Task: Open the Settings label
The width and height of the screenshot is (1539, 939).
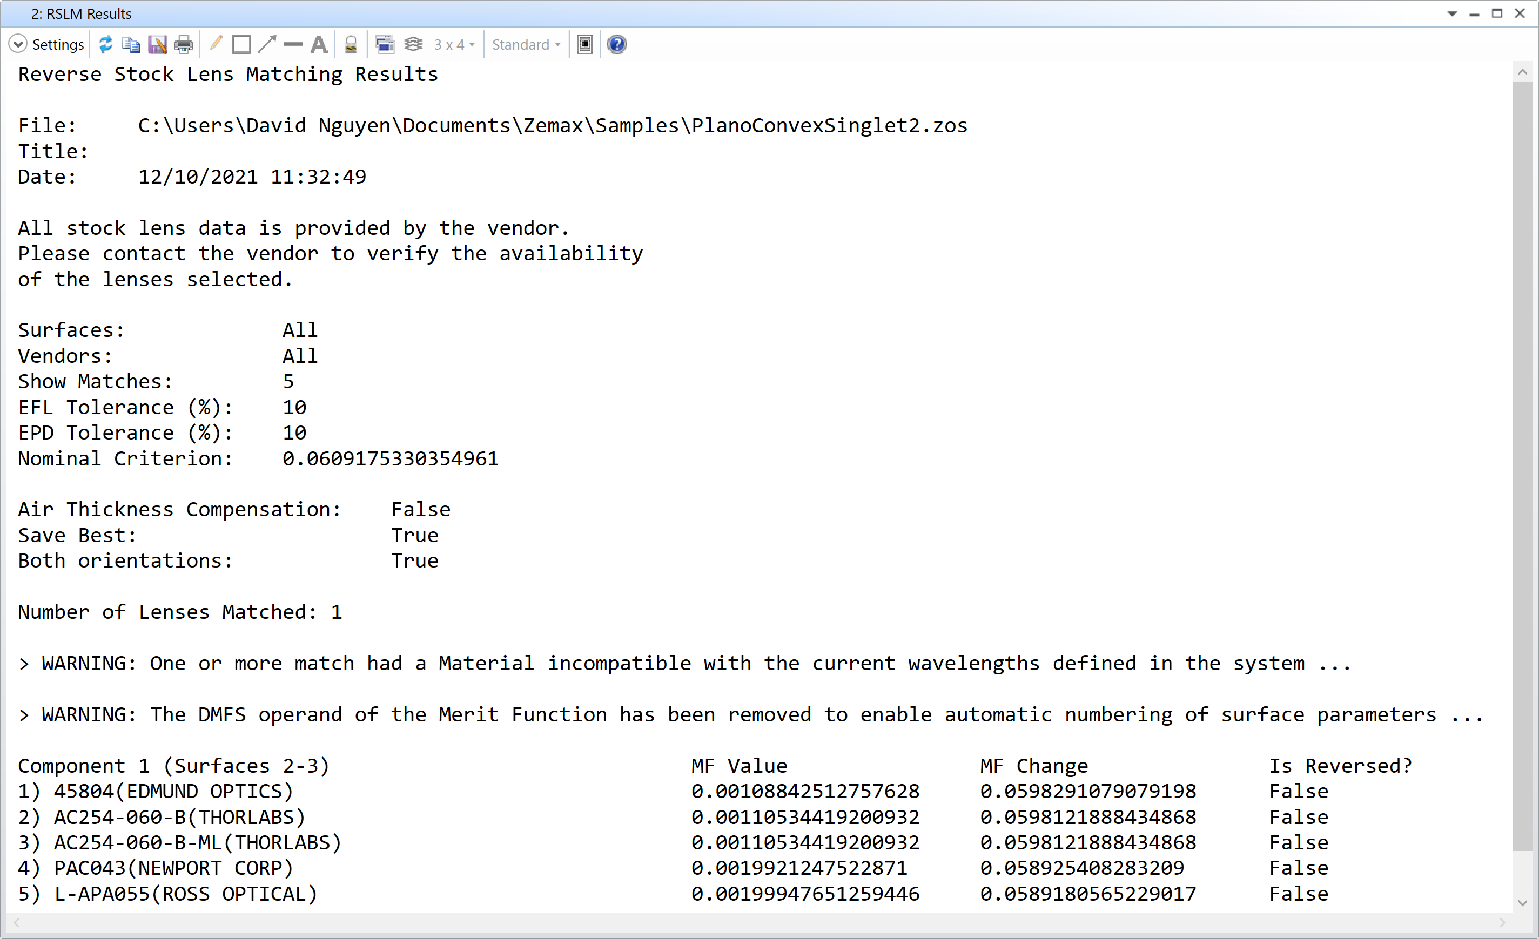Action: click(x=57, y=44)
